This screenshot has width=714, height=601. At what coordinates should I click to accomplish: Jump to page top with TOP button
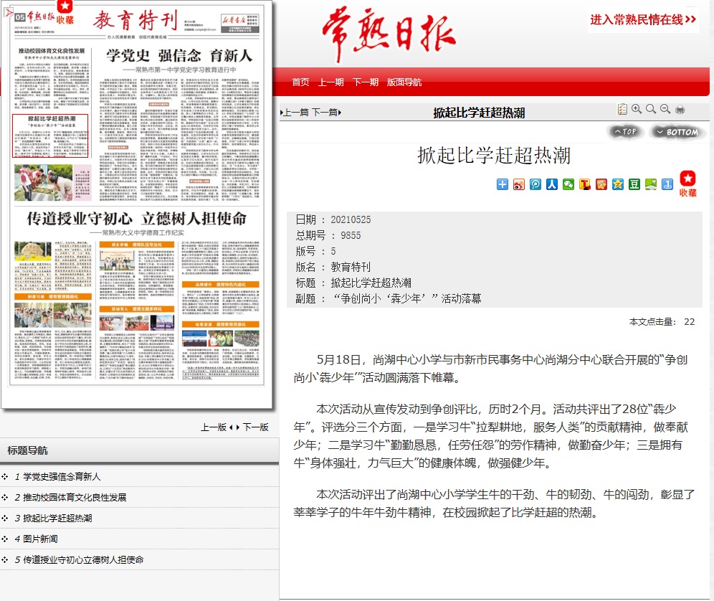tap(625, 132)
